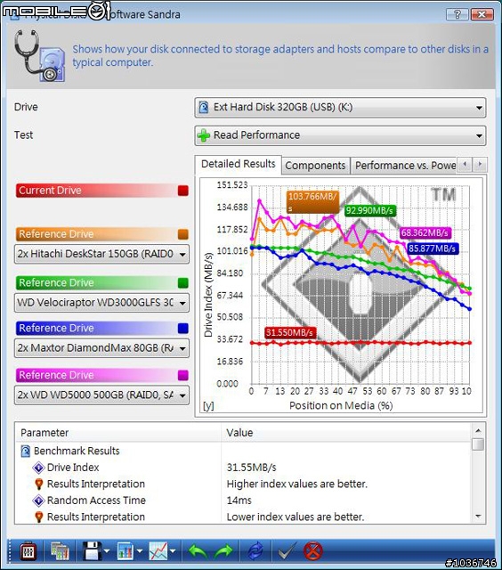Viewport: 502px width, 570px height.
Task: Click the tab scroll left arrow
Action: [x=465, y=165]
